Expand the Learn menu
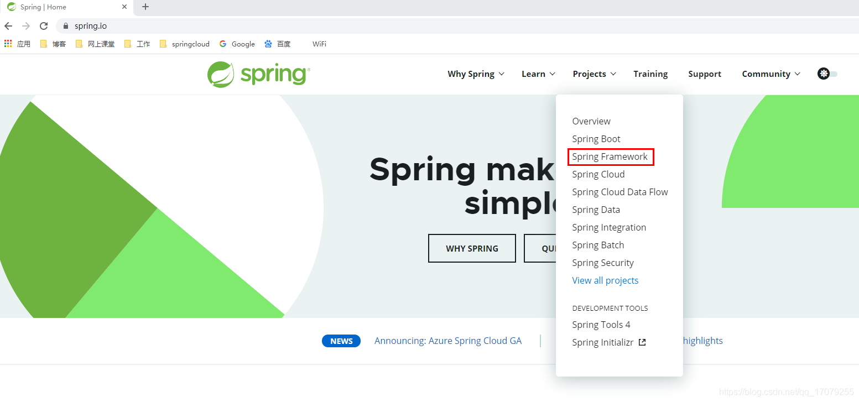The width and height of the screenshot is (859, 402). pyautogui.click(x=538, y=74)
